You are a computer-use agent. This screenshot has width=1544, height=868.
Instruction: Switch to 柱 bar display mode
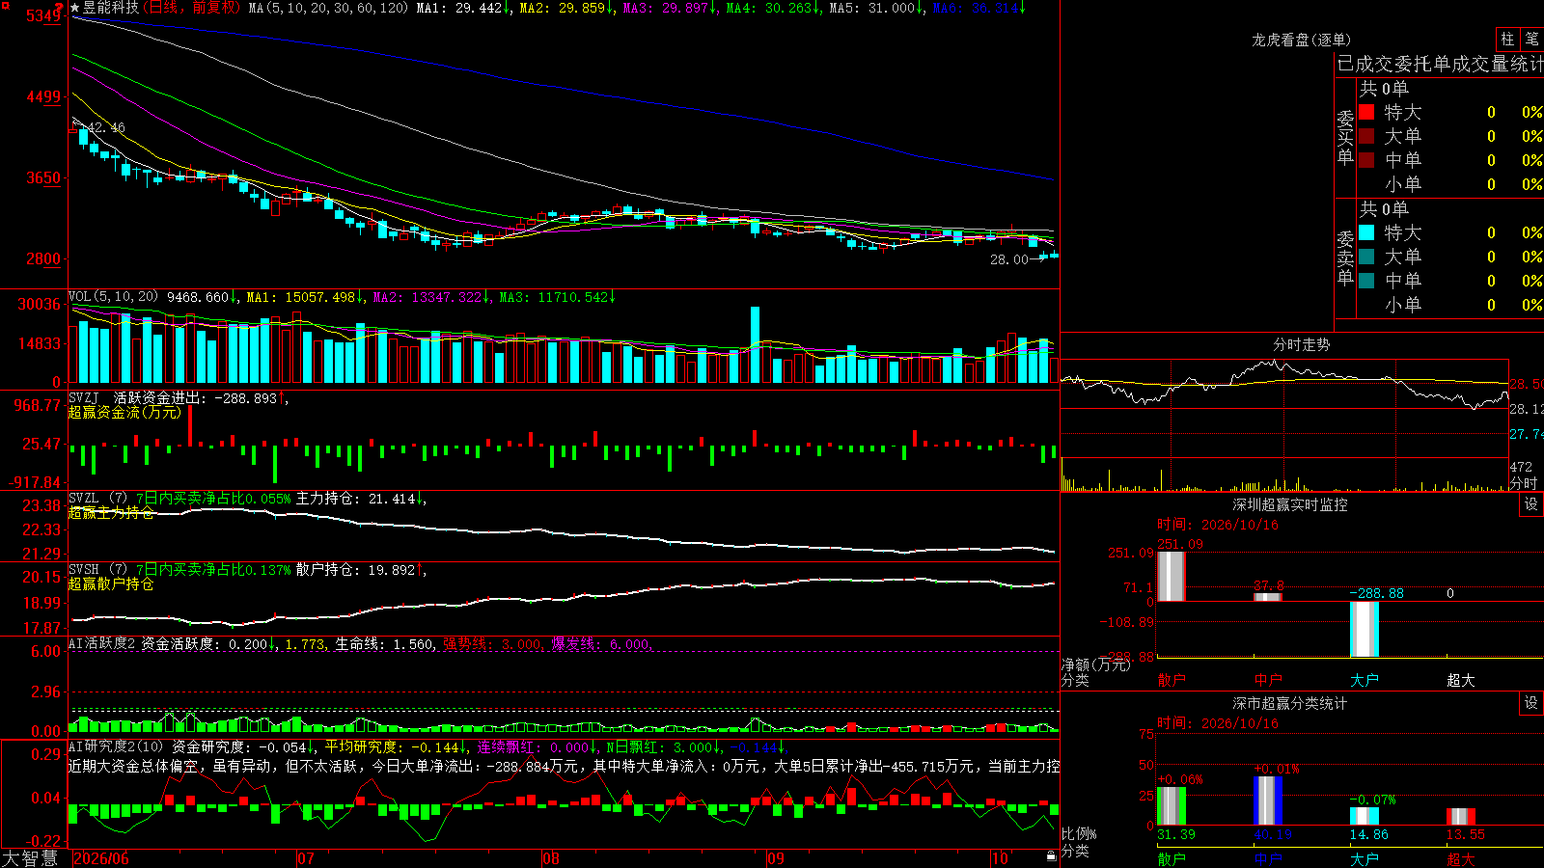[x=1507, y=39]
